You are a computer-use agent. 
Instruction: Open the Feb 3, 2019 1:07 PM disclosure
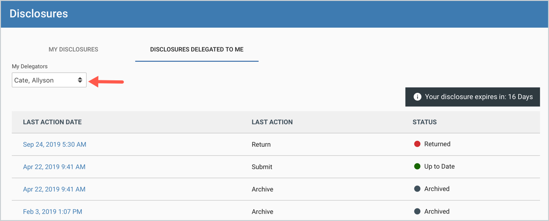tap(52, 212)
